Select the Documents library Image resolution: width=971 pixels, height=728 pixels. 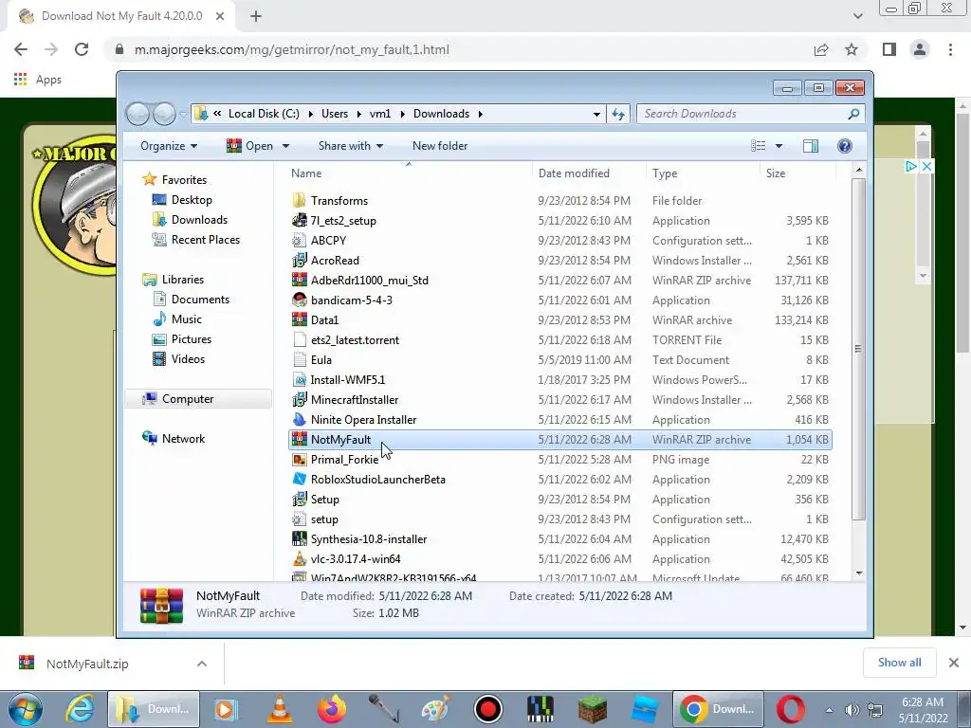[200, 300]
